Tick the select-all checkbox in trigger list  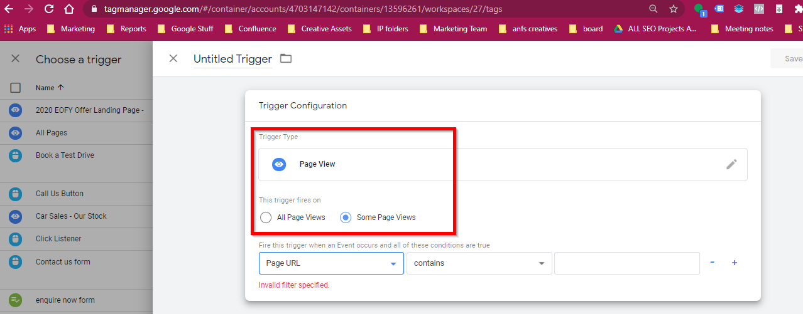[16, 88]
